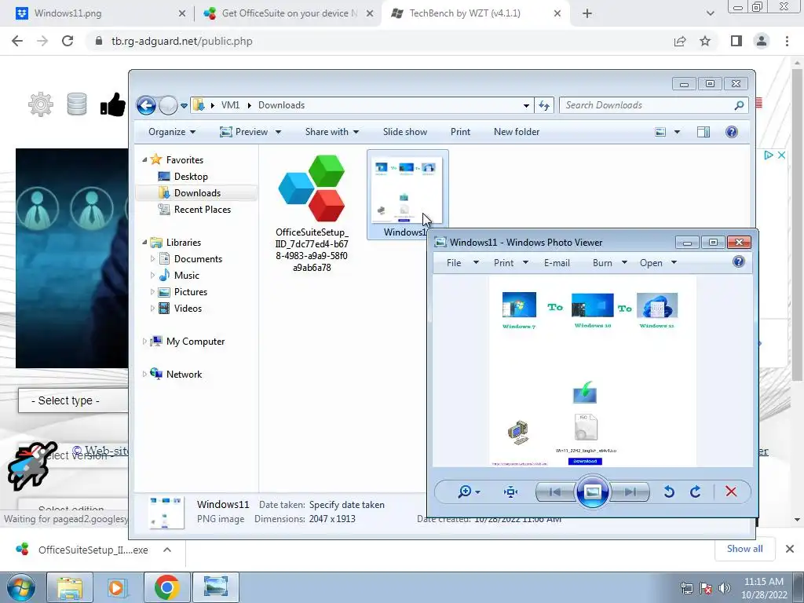This screenshot has height=603, width=804.
Task: Open Chrome side panel icon
Action: 736,41
